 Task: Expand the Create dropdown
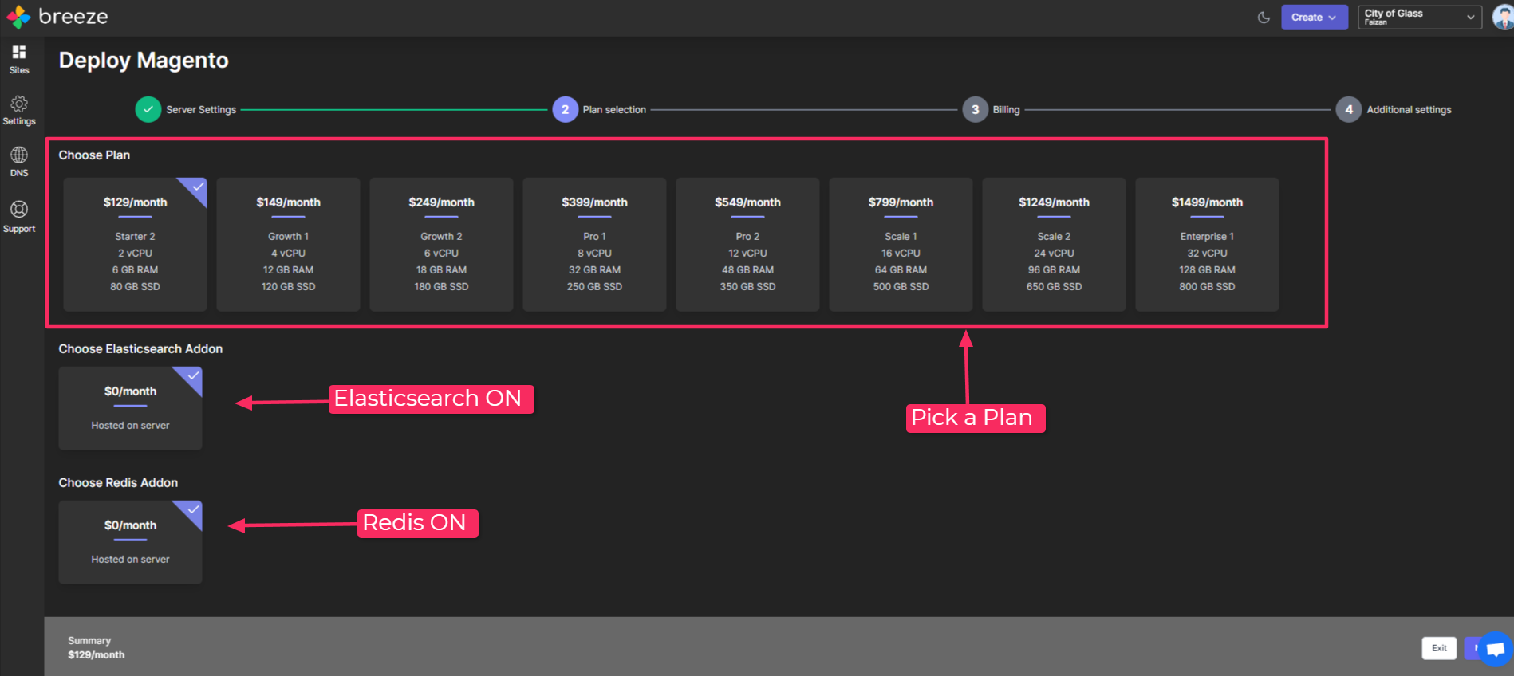pyautogui.click(x=1315, y=18)
